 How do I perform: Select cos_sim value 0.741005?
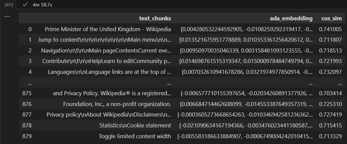point(330,29)
